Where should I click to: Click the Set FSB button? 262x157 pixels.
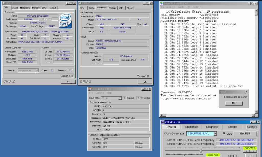233,156
